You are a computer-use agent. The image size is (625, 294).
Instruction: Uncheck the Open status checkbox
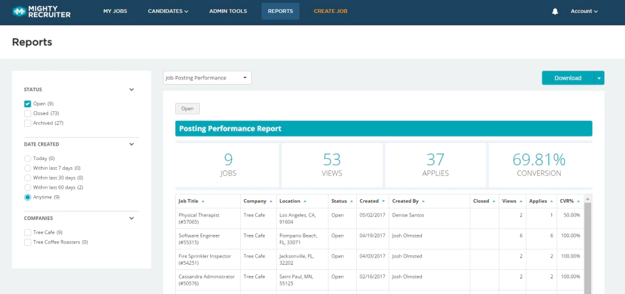[x=27, y=104]
